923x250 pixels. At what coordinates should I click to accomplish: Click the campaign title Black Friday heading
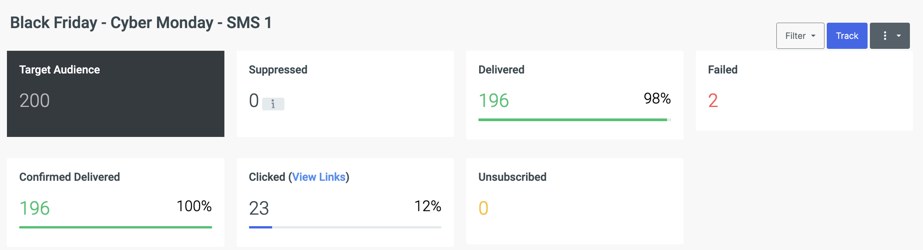point(141,23)
